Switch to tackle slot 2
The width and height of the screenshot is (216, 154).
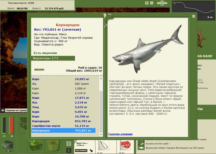tap(69, 144)
